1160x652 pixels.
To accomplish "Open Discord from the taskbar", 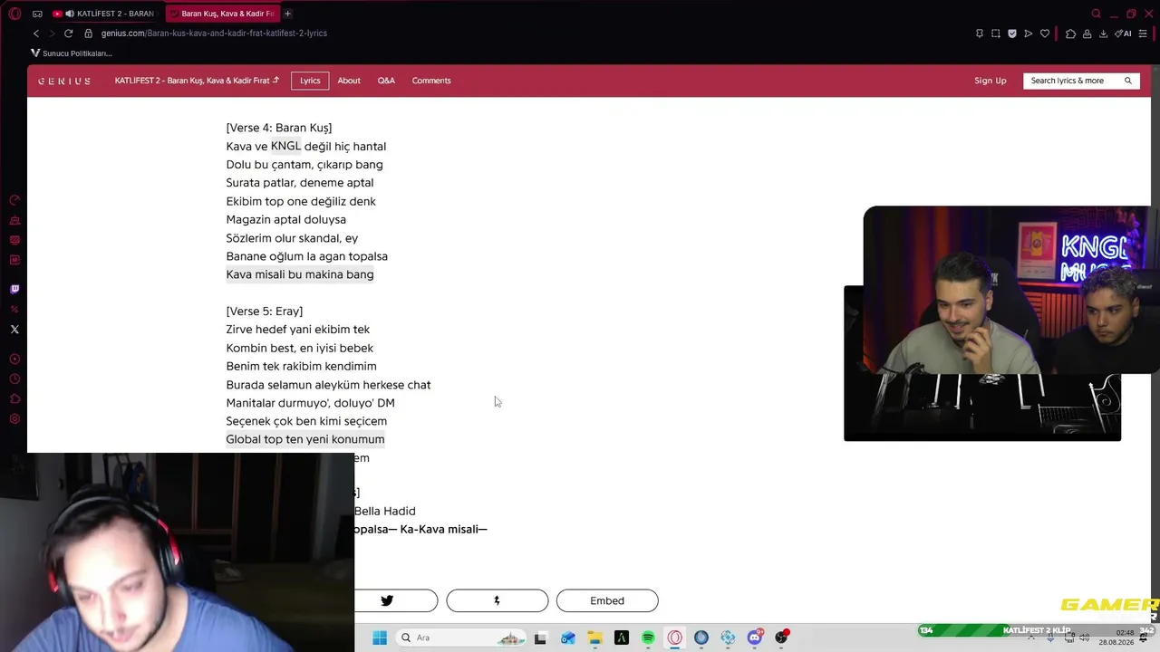I will click(755, 638).
